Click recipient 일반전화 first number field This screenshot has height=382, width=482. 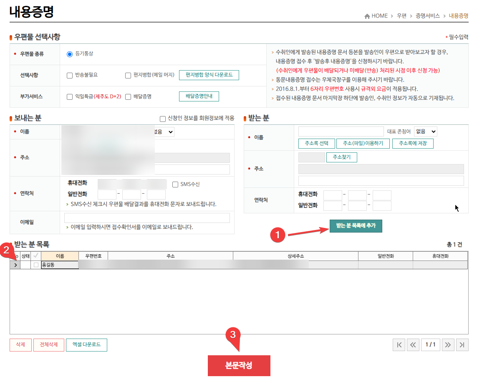pyautogui.click(x=333, y=206)
